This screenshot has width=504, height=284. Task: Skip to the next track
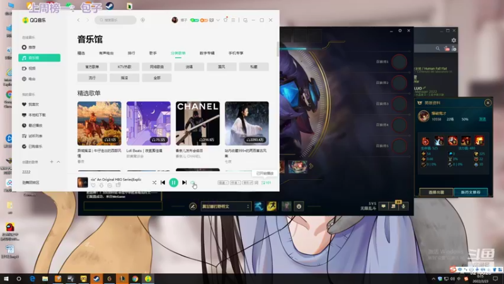click(184, 182)
